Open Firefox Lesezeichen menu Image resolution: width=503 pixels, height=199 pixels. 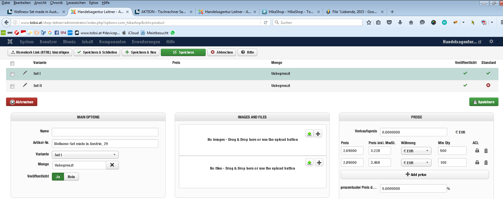76,3
